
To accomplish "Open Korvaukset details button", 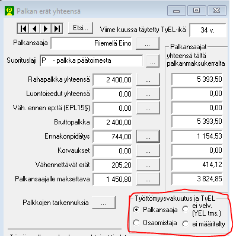I will (x=148, y=150).
